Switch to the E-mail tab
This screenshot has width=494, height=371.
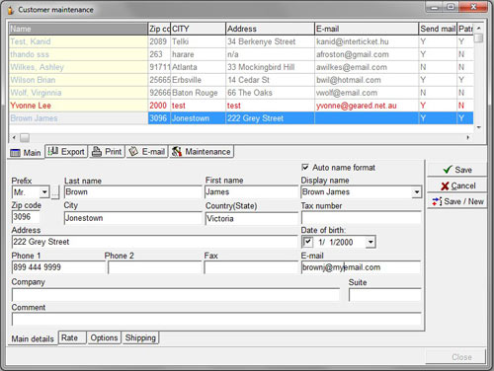[147, 152]
